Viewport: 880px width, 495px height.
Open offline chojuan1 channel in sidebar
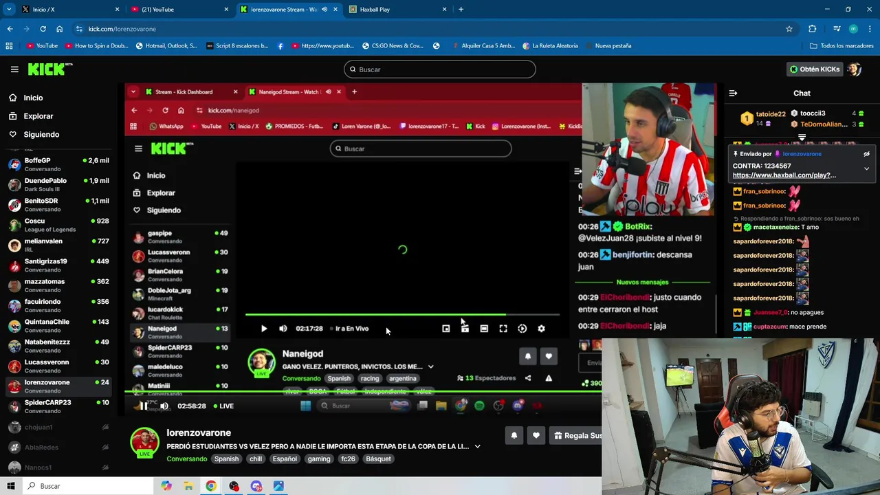58,427
